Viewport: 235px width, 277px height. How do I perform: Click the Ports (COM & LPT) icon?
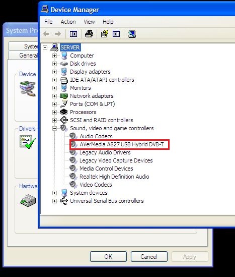click(64, 104)
